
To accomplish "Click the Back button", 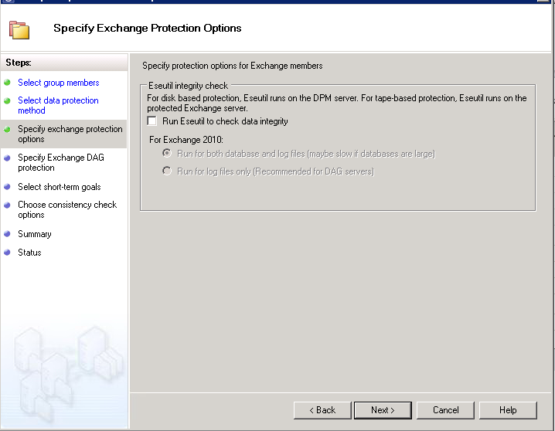I will coord(322,410).
